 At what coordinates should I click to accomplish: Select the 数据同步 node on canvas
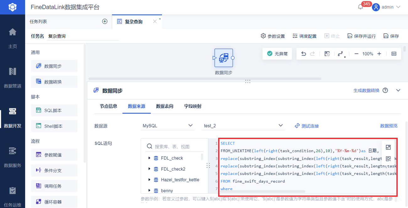(x=223, y=58)
